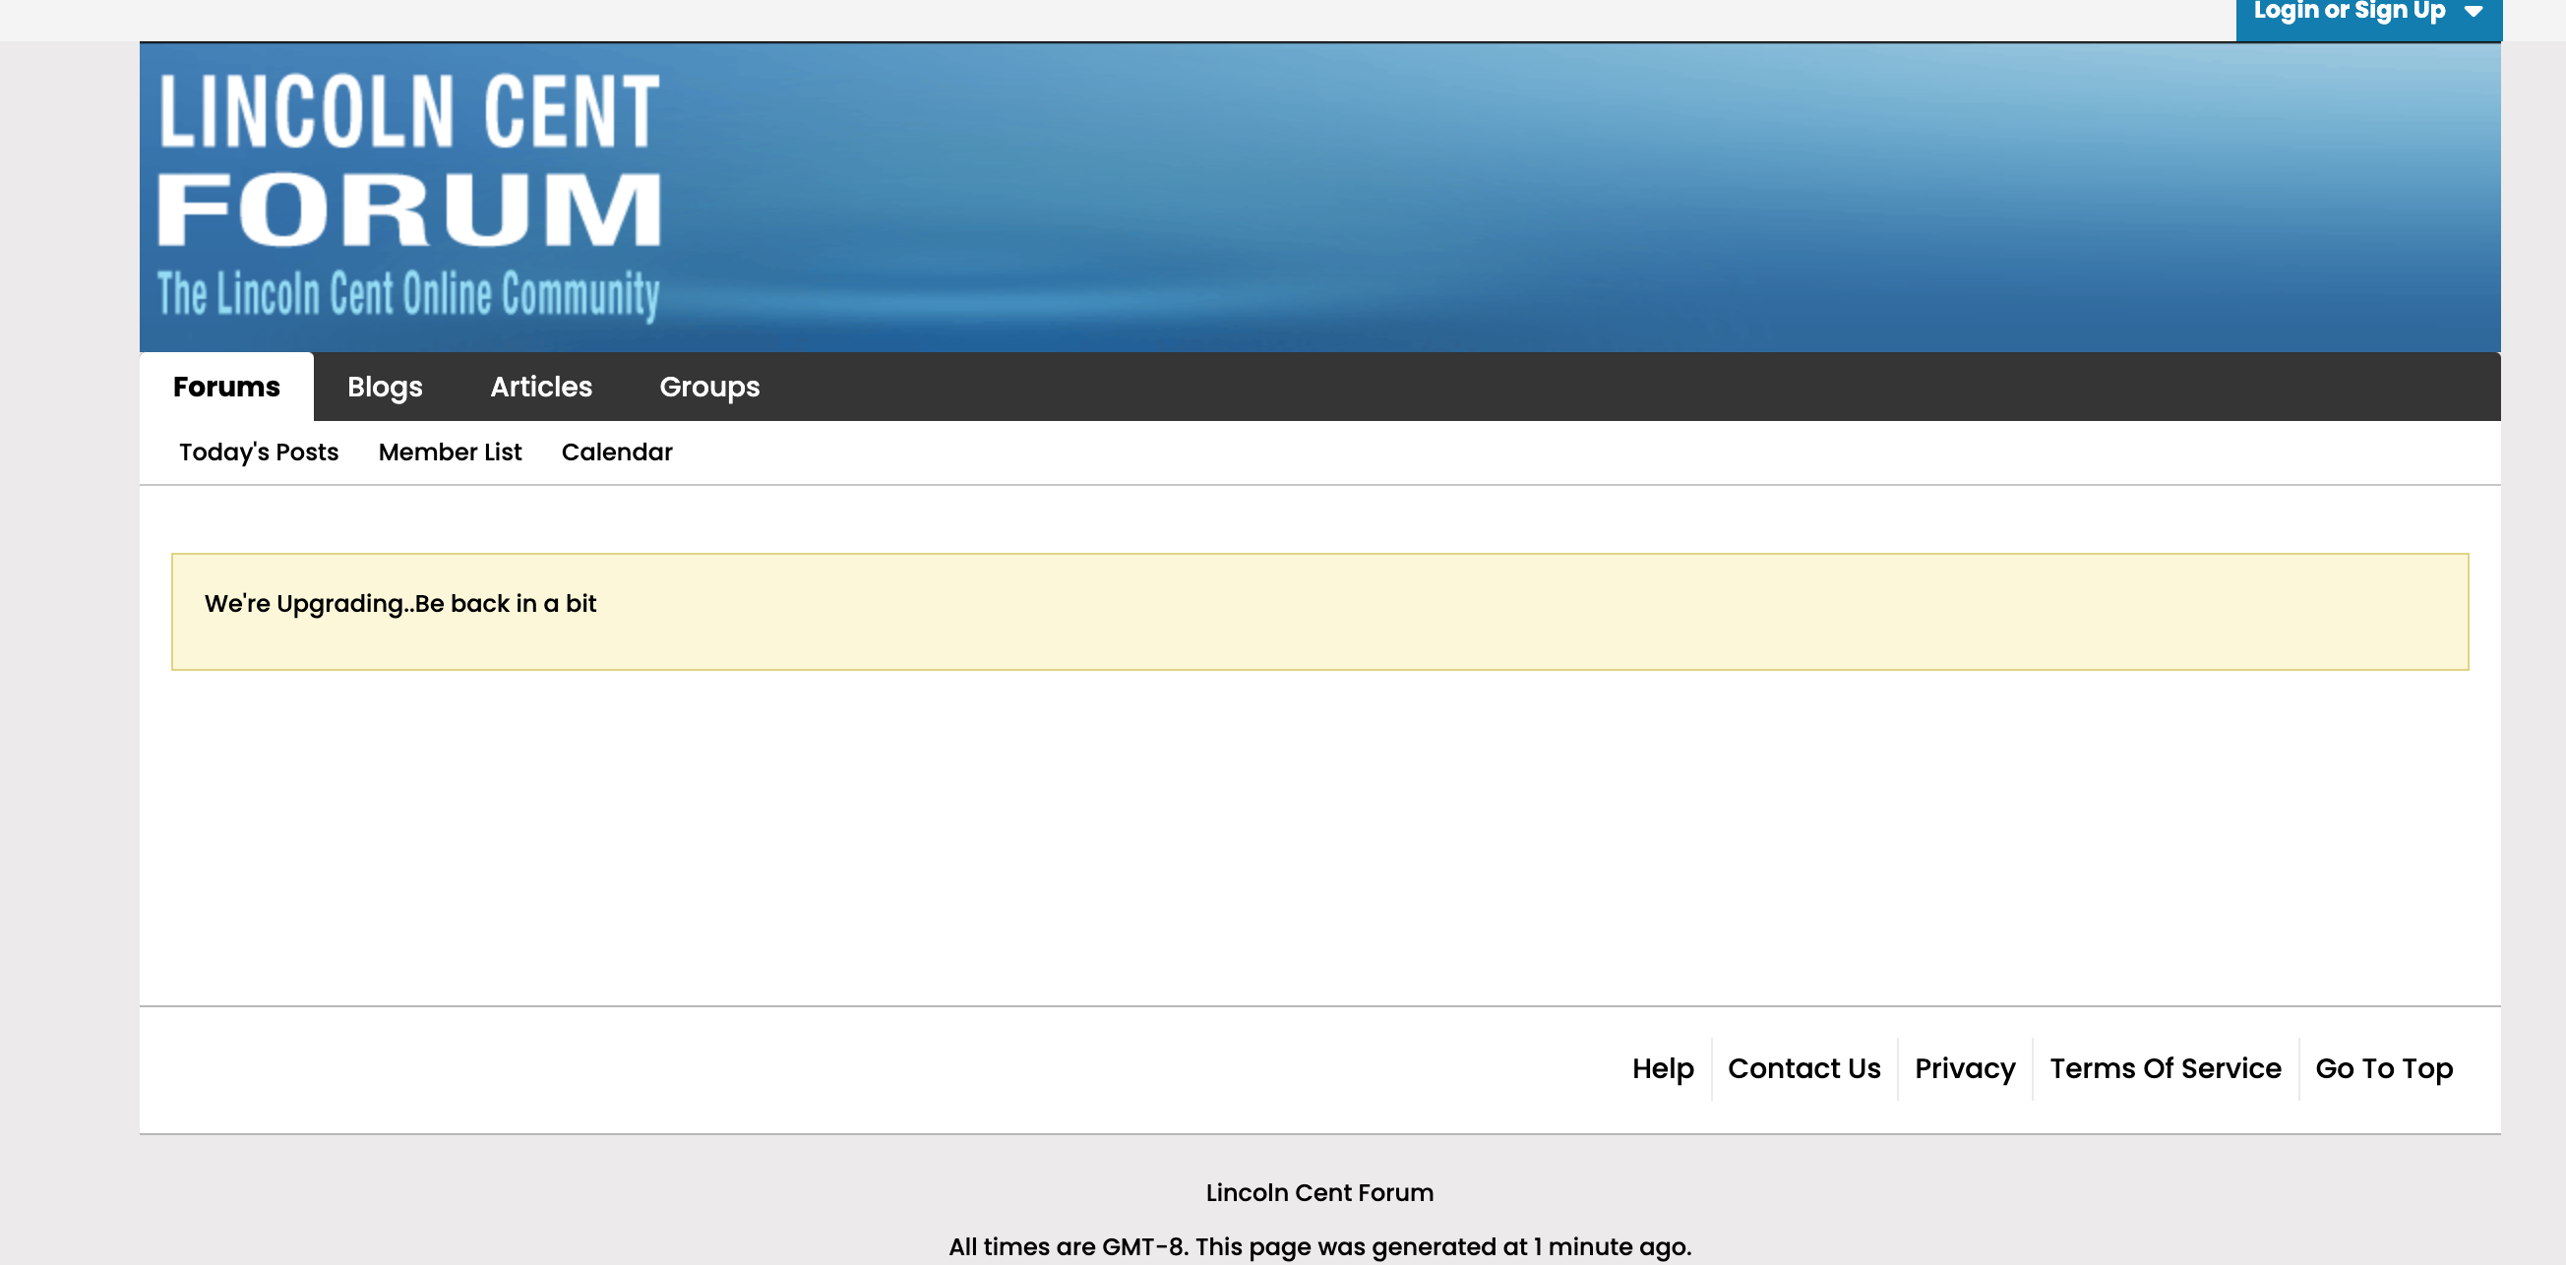Open the Calendar link
The width and height of the screenshot is (2566, 1265).
coord(617,452)
